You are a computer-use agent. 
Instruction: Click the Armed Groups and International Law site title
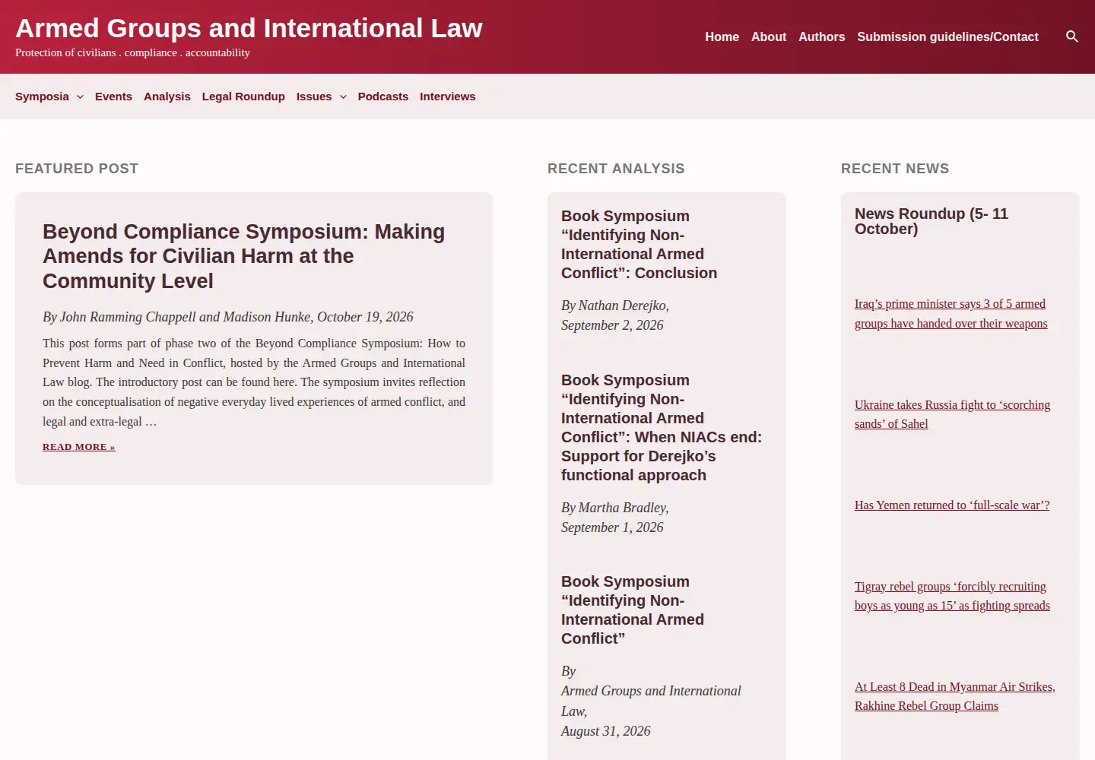click(x=249, y=28)
